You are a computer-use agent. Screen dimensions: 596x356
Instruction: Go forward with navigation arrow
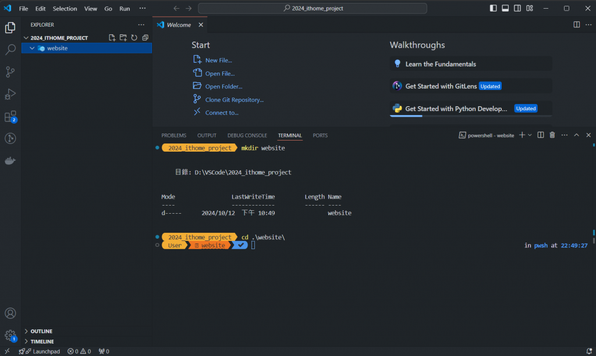(x=189, y=8)
